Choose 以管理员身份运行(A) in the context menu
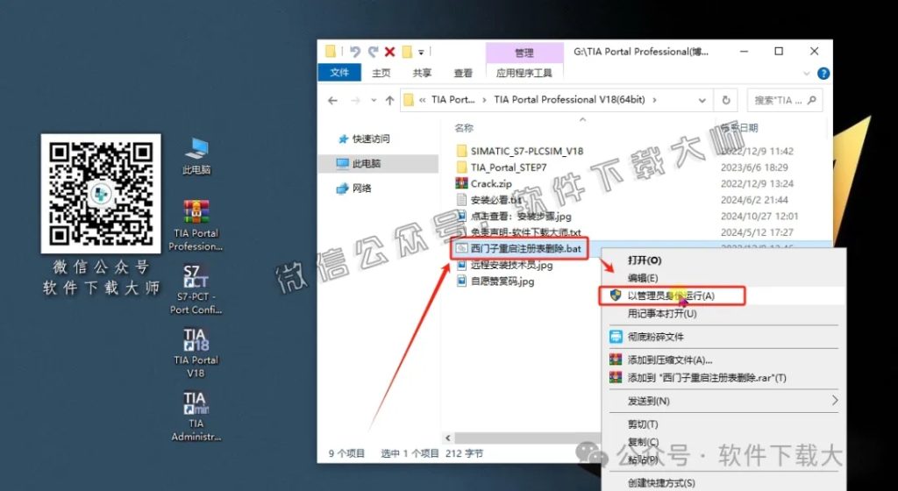Image resolution: width=898 pixels, height=491 pixels. (671, 295)
